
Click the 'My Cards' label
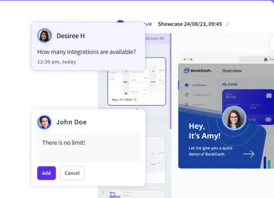[230, 84]
